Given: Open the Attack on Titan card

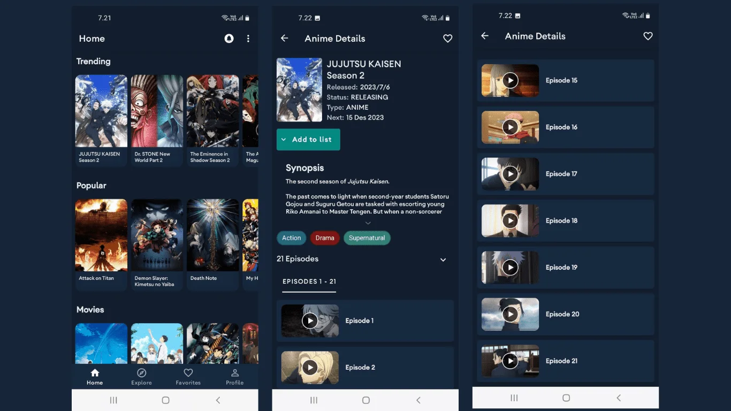Looking at the screenshot, I should [x=101, y=245].
